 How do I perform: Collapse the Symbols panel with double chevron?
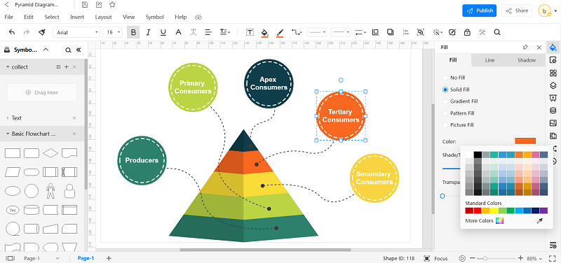click(79, 50)
